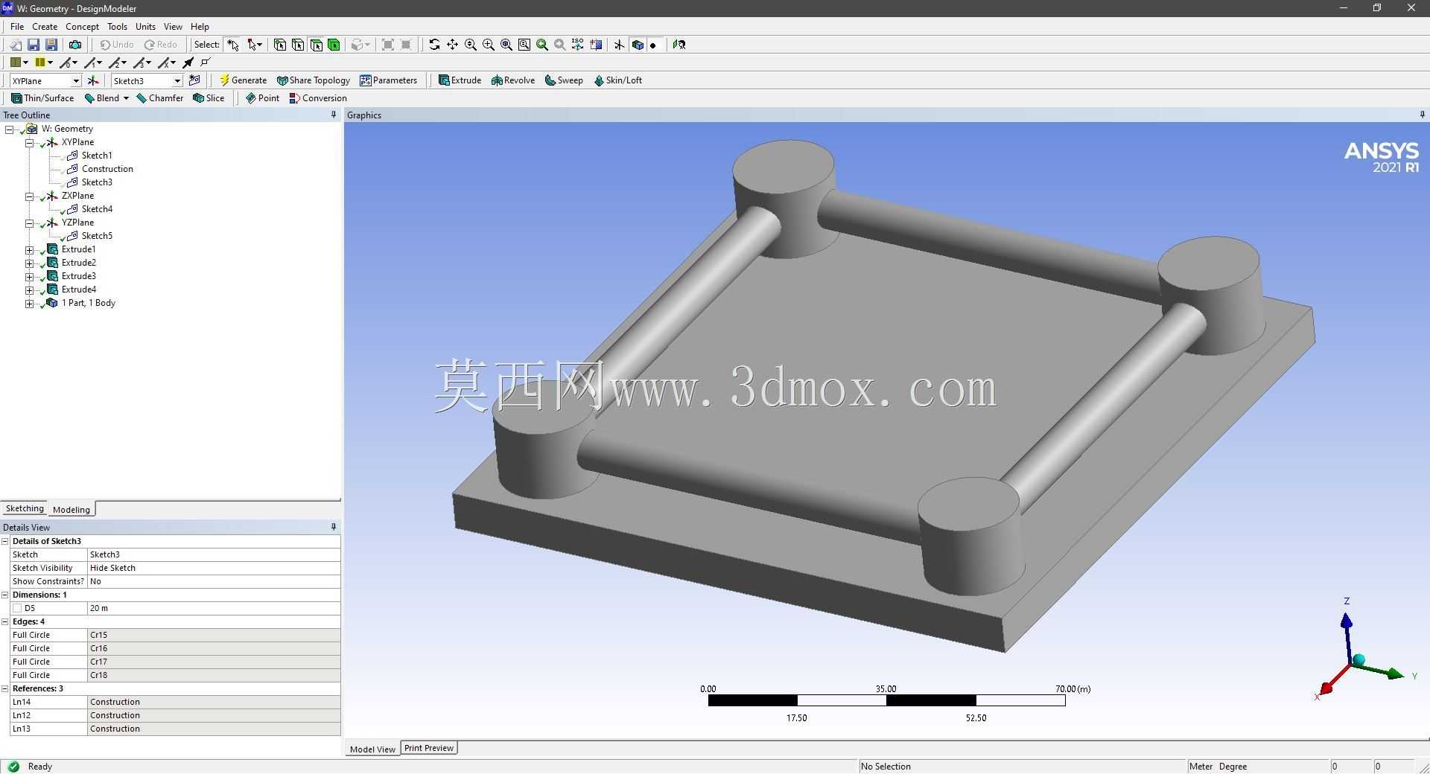Expand the Extrude4 tree node
Viewport: 1430px width, 774px height.
pyautogui.click(x=30, y=290)
